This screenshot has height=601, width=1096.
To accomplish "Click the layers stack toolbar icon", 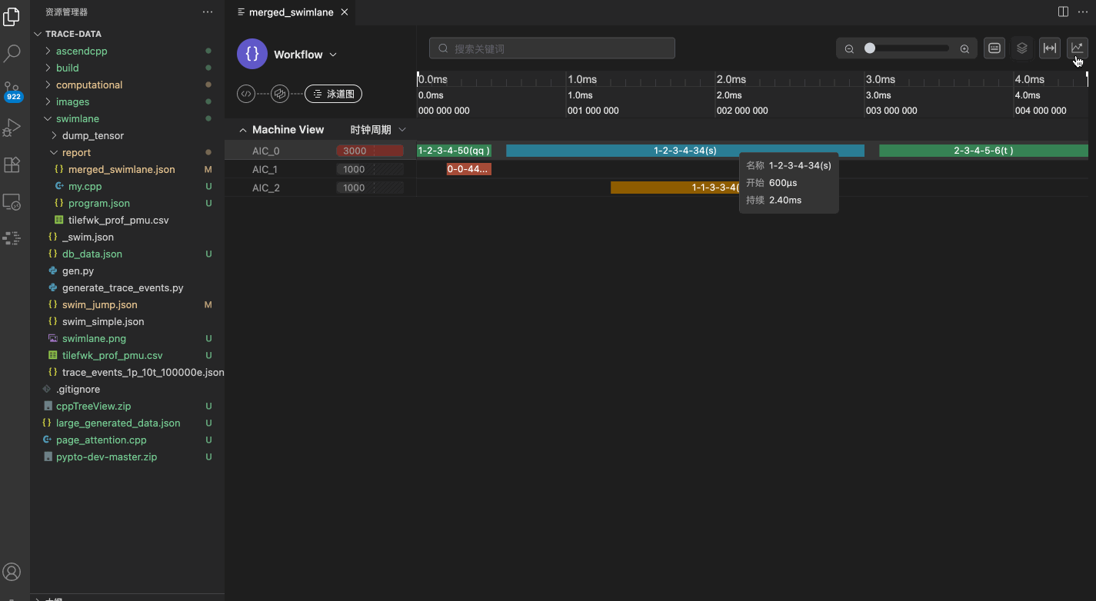I will (x=1021, y=48).
